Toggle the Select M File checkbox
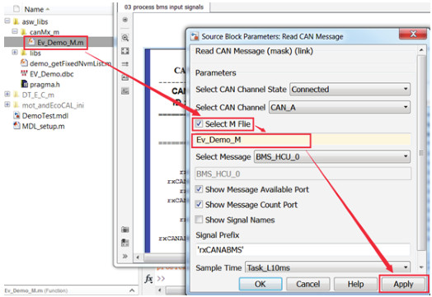 click(x=199, y=123)
